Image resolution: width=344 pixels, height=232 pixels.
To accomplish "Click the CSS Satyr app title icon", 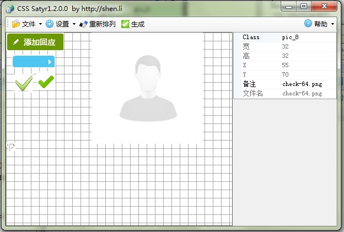I will [x=10, y=9].
